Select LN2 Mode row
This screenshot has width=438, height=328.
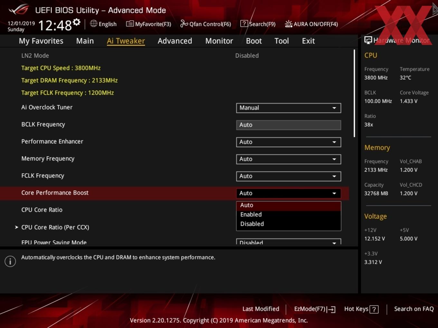coord(174,55)
